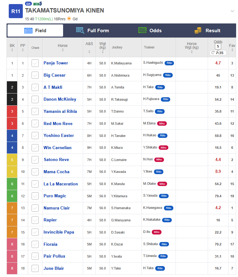Click the TAKAMATSUNOMIYA KINEN race title
This screenshot has height=277, width=238.
click(x=64, y=11)
